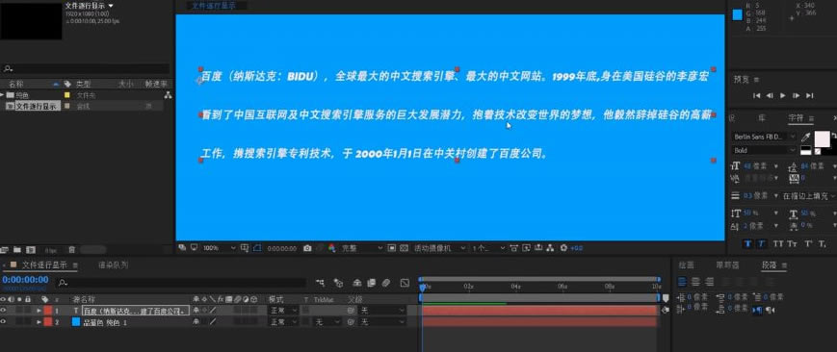Switch to the Libraries panel tab
837x352 pixels.
tap(762, 118)
